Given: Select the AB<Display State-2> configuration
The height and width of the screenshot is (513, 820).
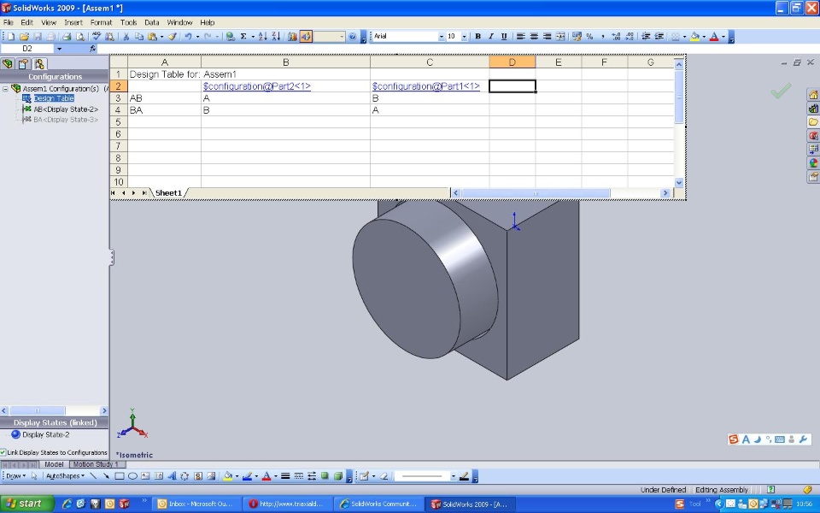Looking at the screenshot, I should (x=66, y=109).
